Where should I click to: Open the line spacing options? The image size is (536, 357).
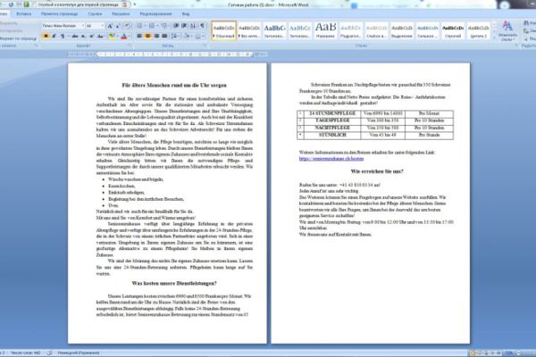(175, 37)
